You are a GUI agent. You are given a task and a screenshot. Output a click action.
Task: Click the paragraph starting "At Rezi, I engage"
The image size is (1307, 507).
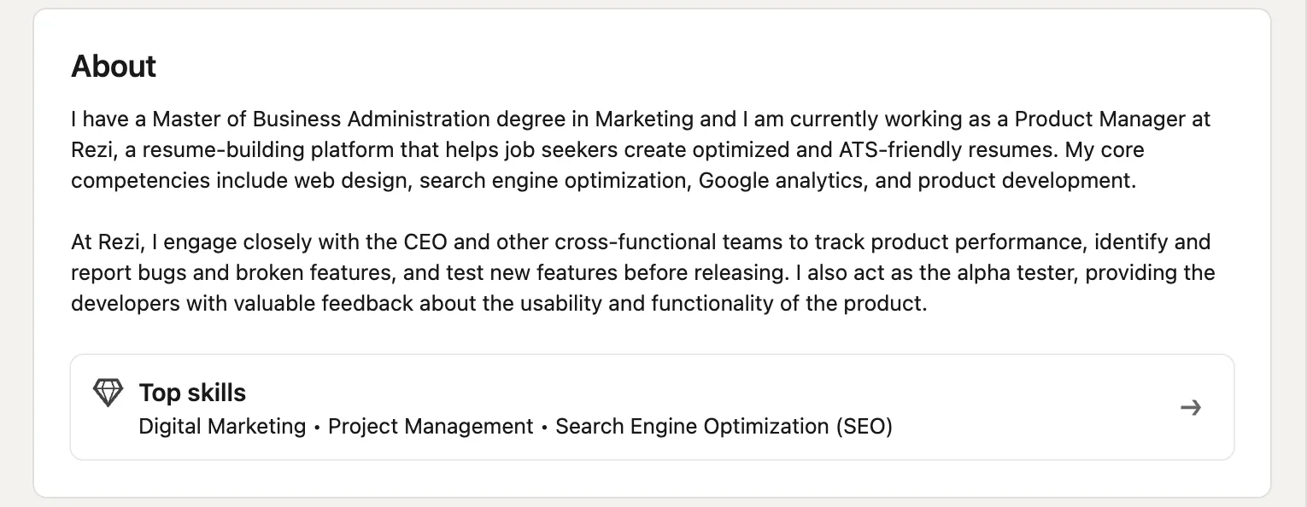(642, 272)
